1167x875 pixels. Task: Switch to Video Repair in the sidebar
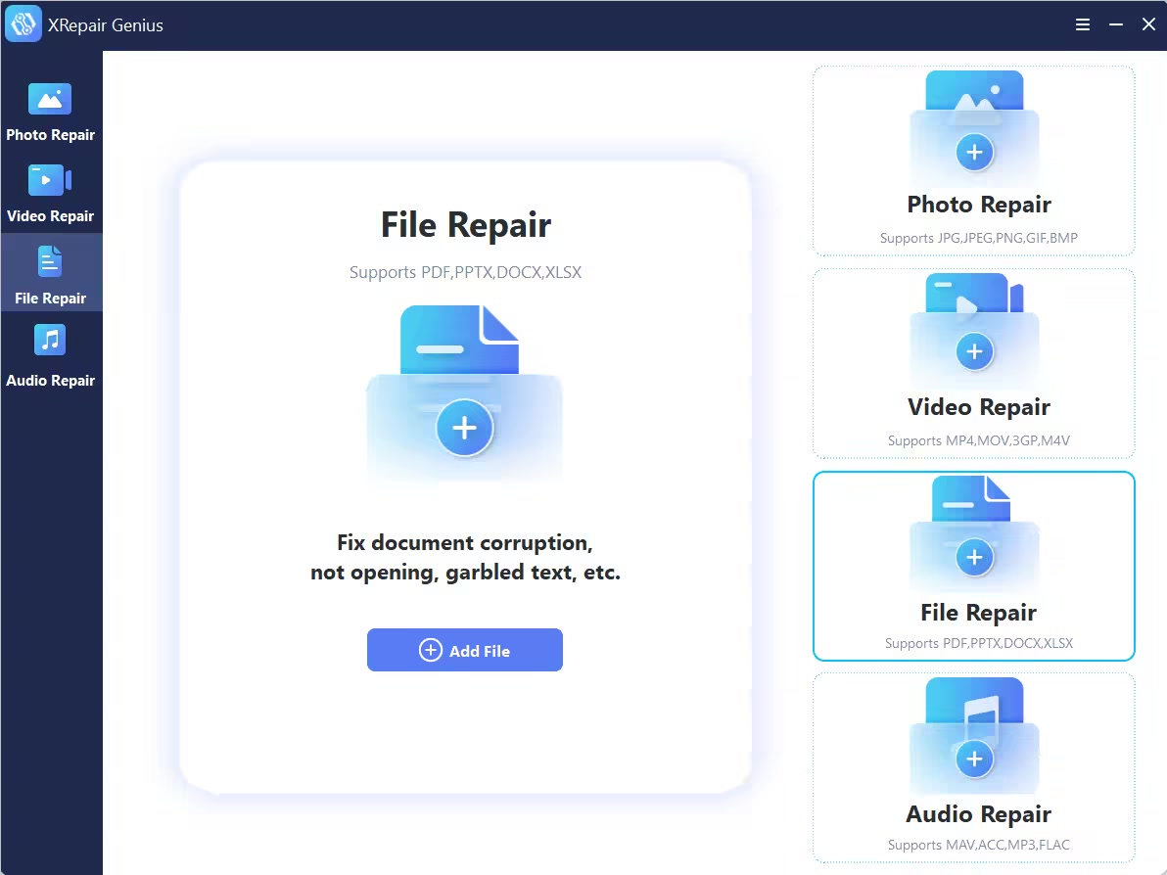(x=51, y=194)
